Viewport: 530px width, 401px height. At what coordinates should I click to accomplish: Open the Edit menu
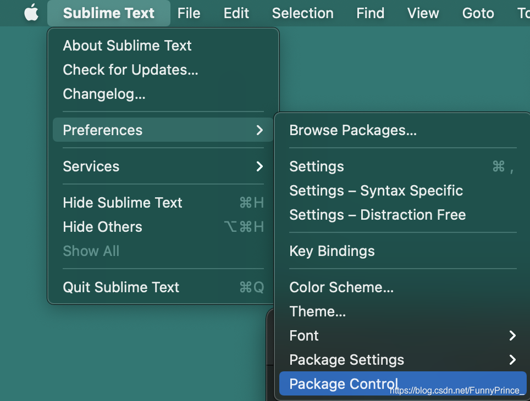[236, 13]
